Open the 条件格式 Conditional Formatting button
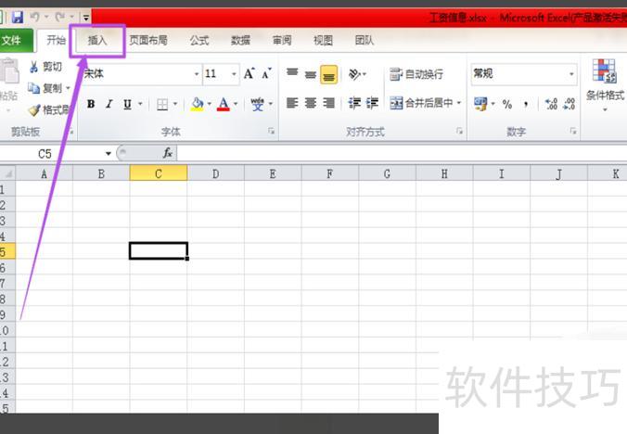 [605, 84]
